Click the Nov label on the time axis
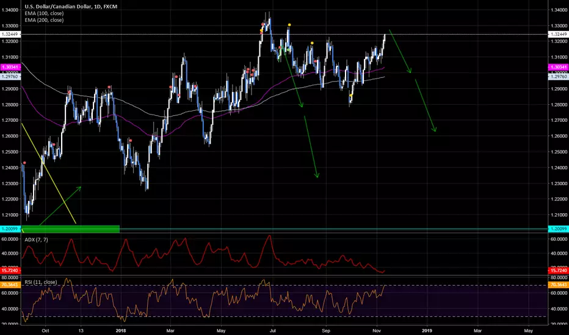This screenshot has width=569, height=335. [377, 330]
